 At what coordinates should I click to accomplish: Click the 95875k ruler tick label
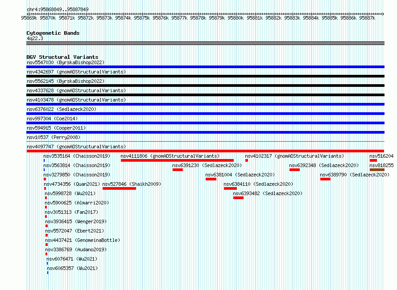point(142,18)
